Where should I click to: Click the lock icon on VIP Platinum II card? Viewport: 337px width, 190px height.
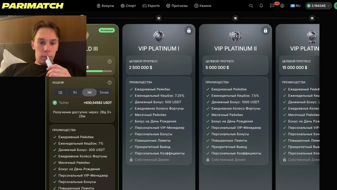click(265, 31)
